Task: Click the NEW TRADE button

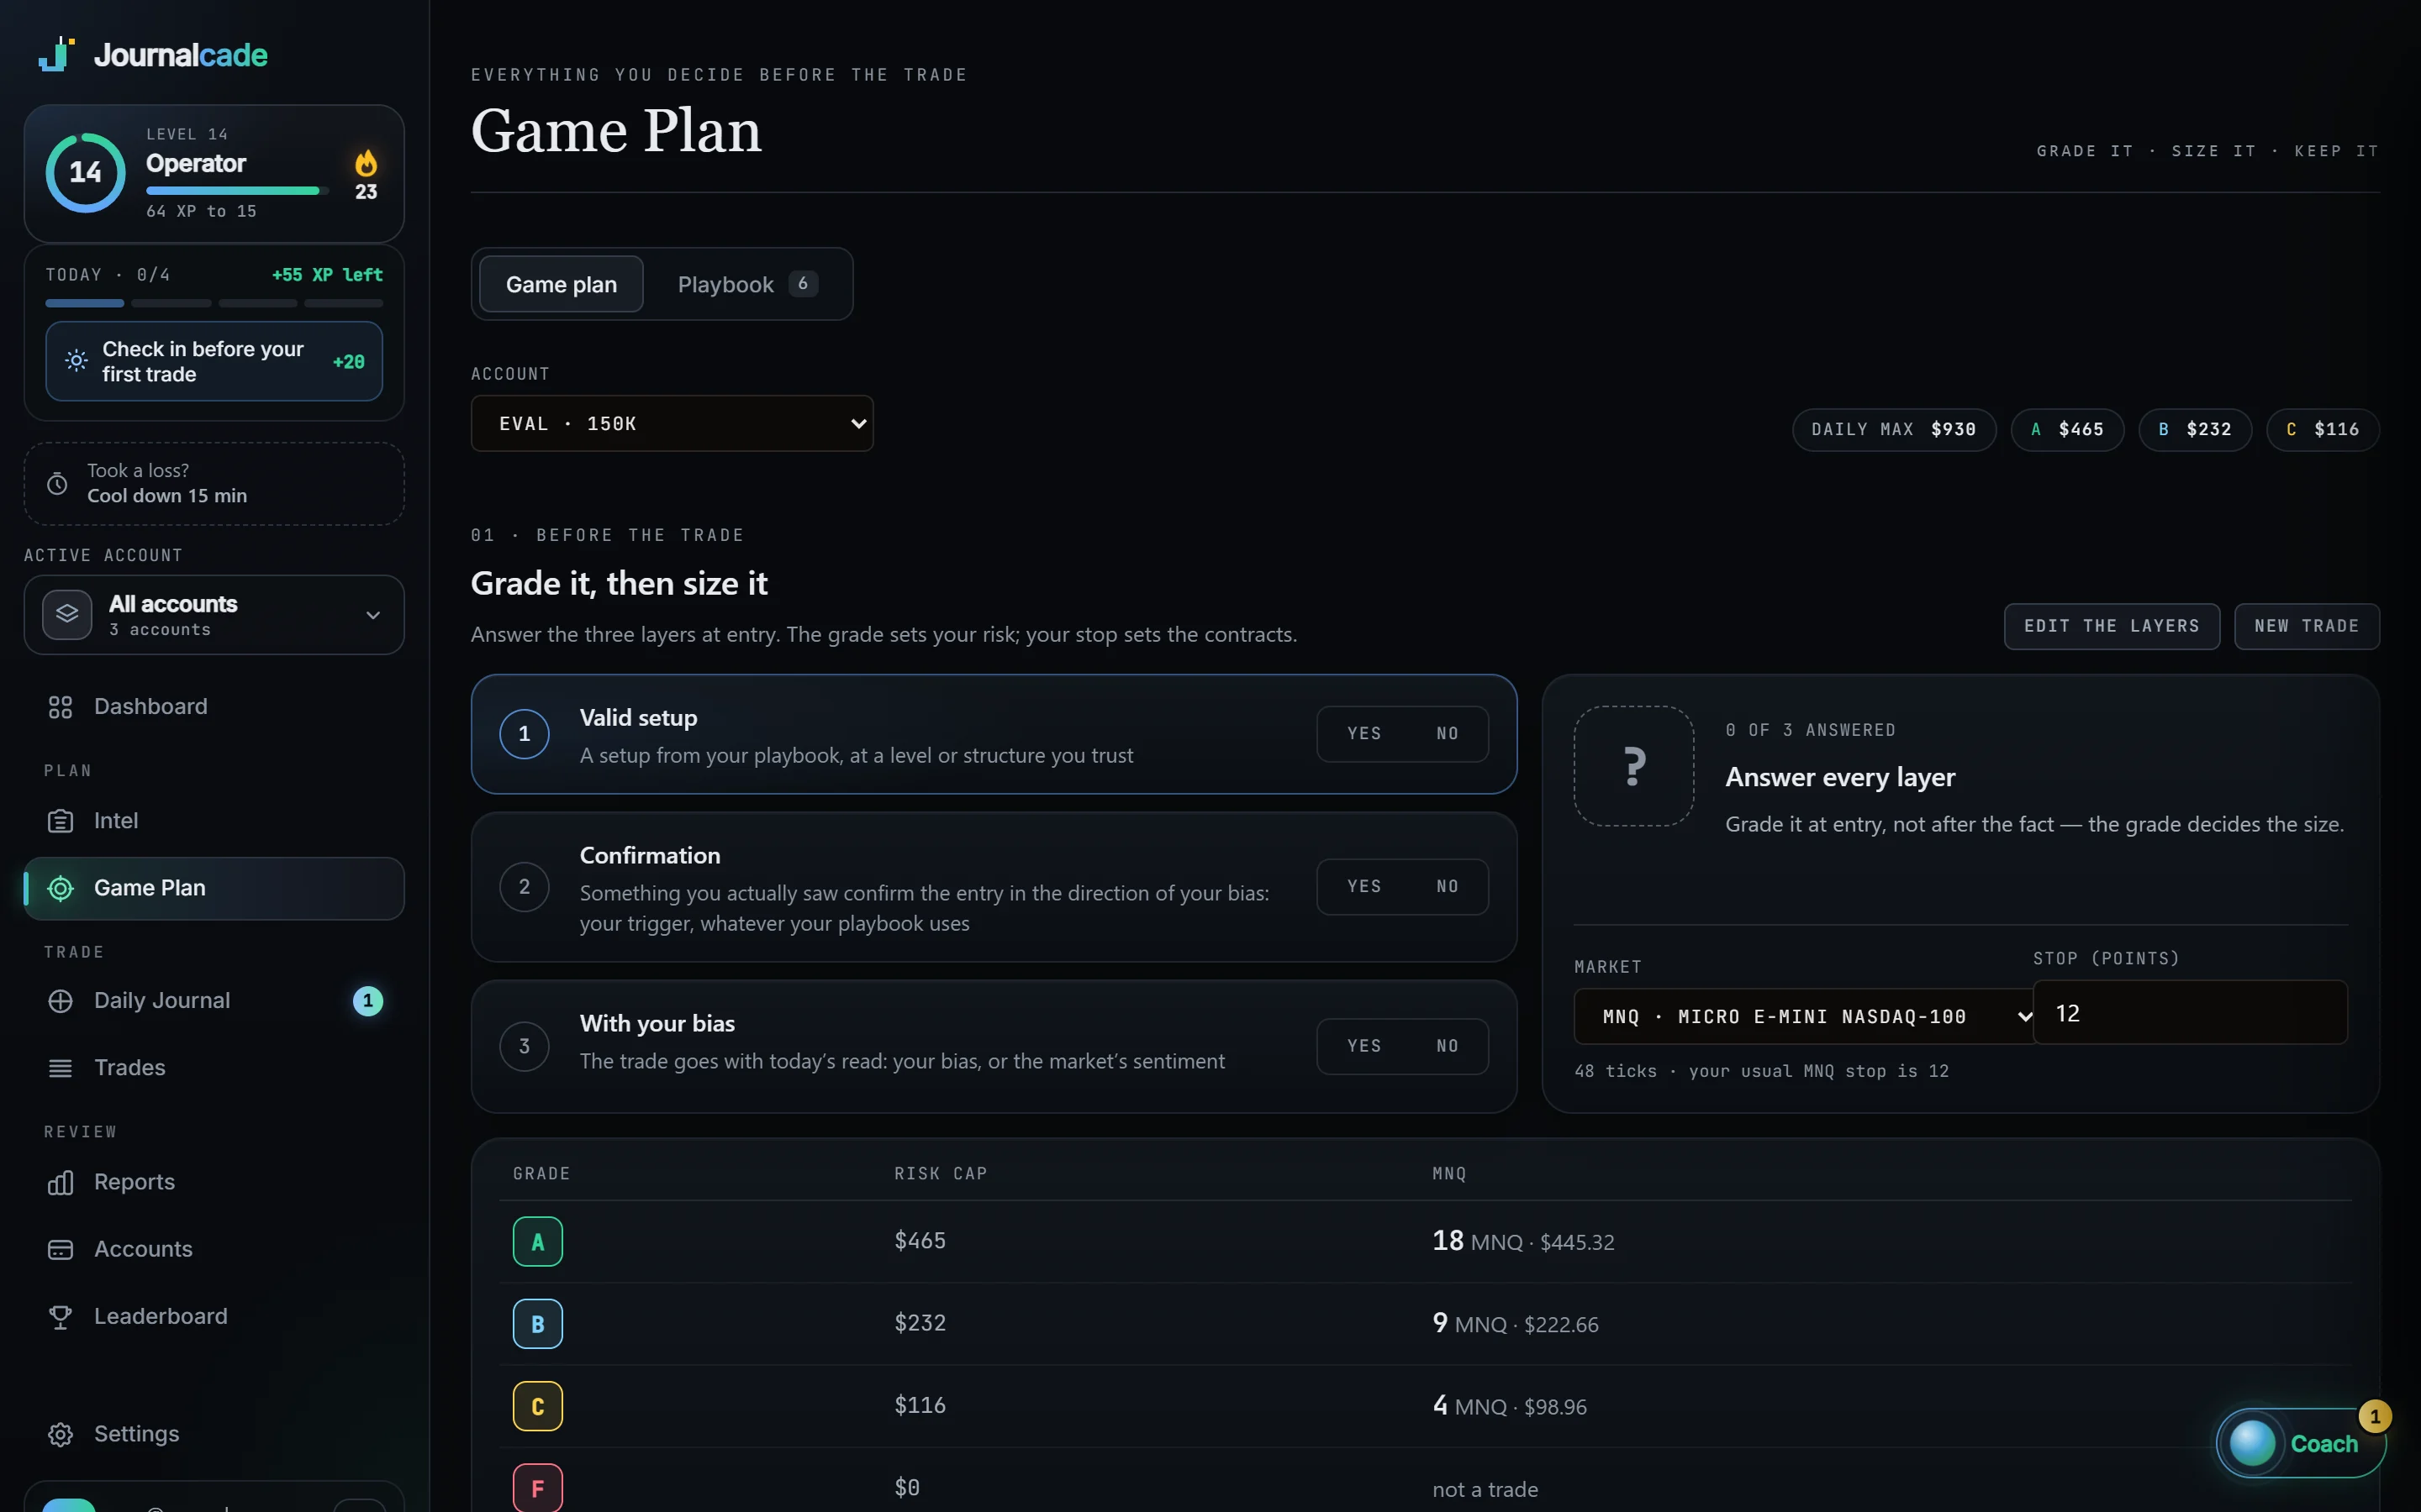Action: coord(2307,626)
